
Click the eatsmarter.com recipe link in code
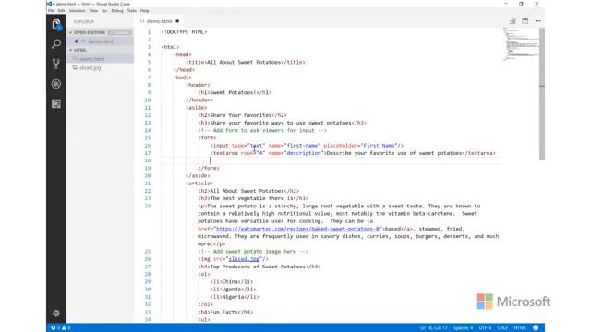click(297, 229)
